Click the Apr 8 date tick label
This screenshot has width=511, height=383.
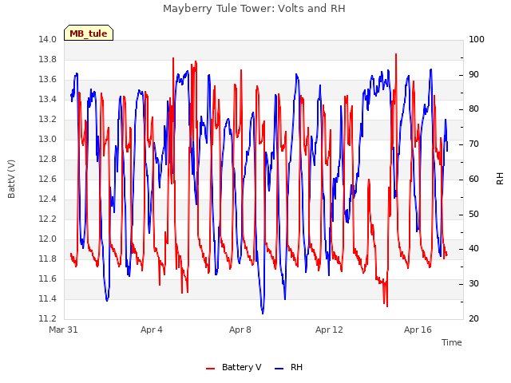point(240,330)
